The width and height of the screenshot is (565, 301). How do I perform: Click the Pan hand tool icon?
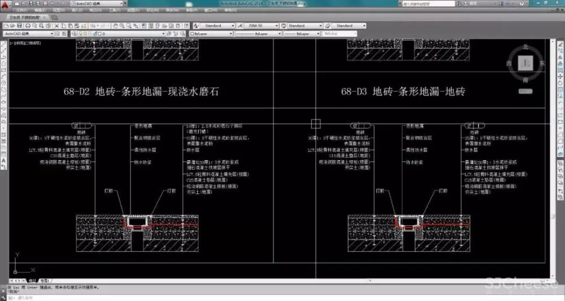(x=115, y=26)
